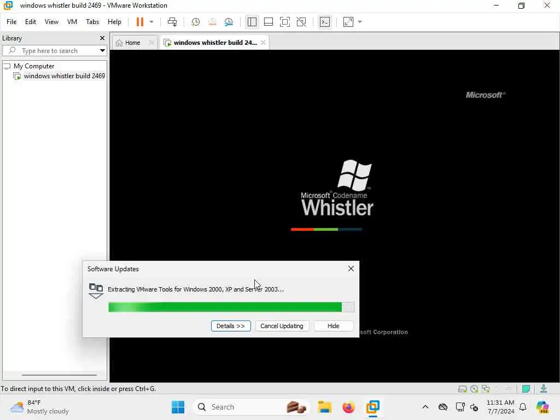Focus the library search field
The height and width of the screenshot is (420, 560).
[50, 51]
